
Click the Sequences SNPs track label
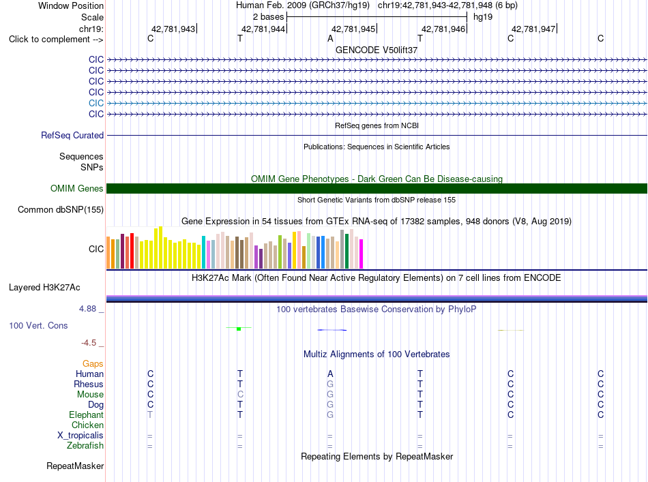81,162
